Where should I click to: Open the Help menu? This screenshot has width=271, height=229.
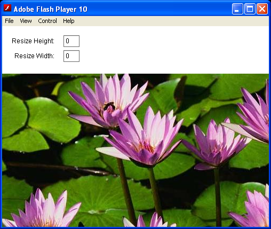[69, 21]
